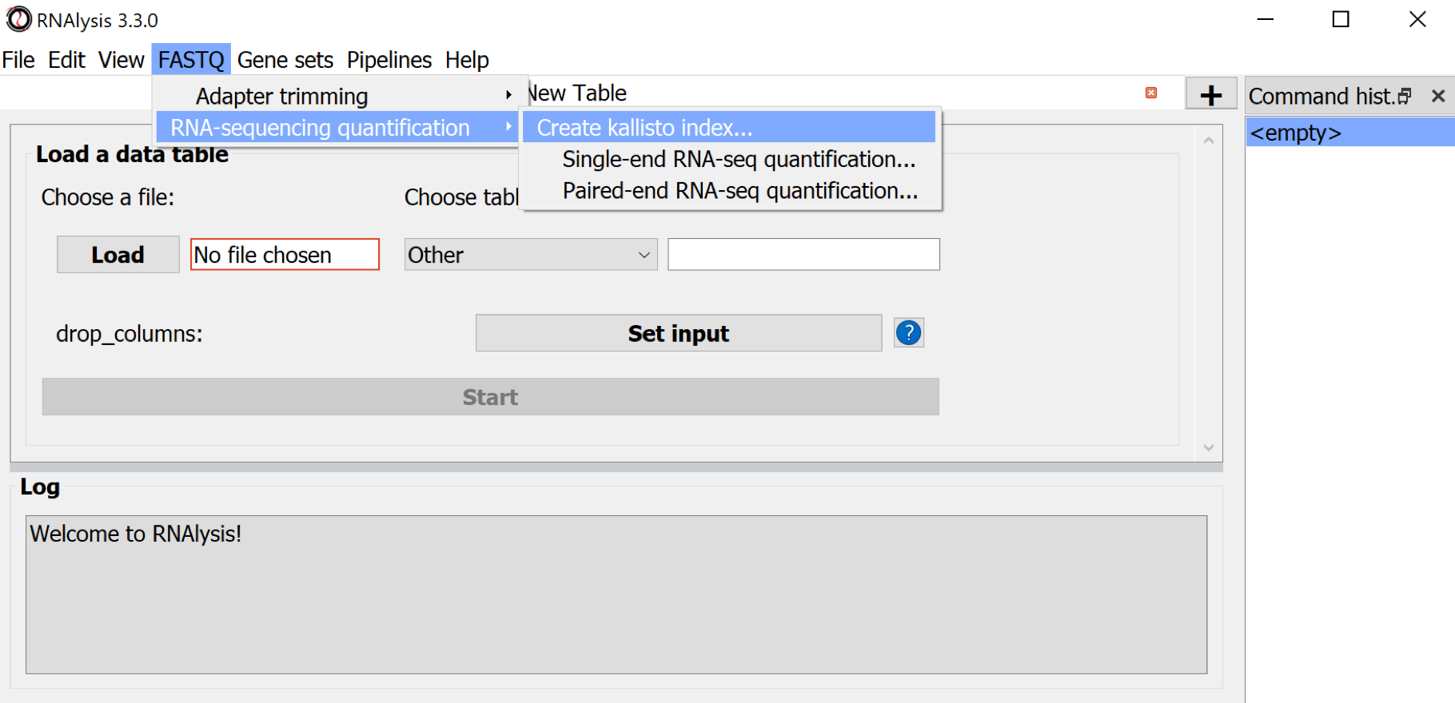Image resolution: width=1455 pixels, height=703 pixels.
Task: Click the blue help question mark icon
Action: (x=908, y=332)
